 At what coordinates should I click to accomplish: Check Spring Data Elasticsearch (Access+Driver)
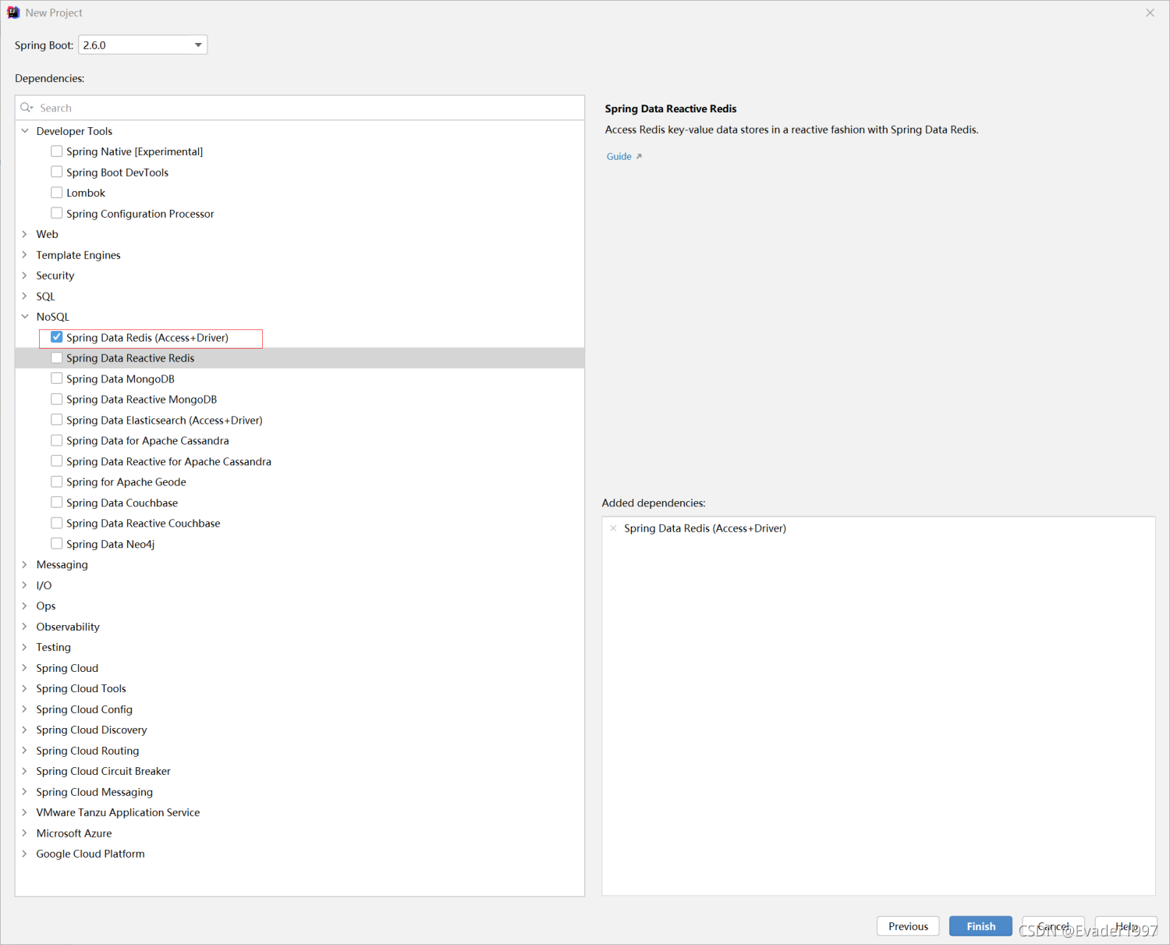[x=57, y=420]
